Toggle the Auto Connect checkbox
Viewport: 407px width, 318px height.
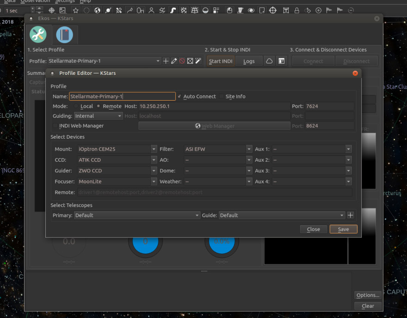tap(179, 97)
